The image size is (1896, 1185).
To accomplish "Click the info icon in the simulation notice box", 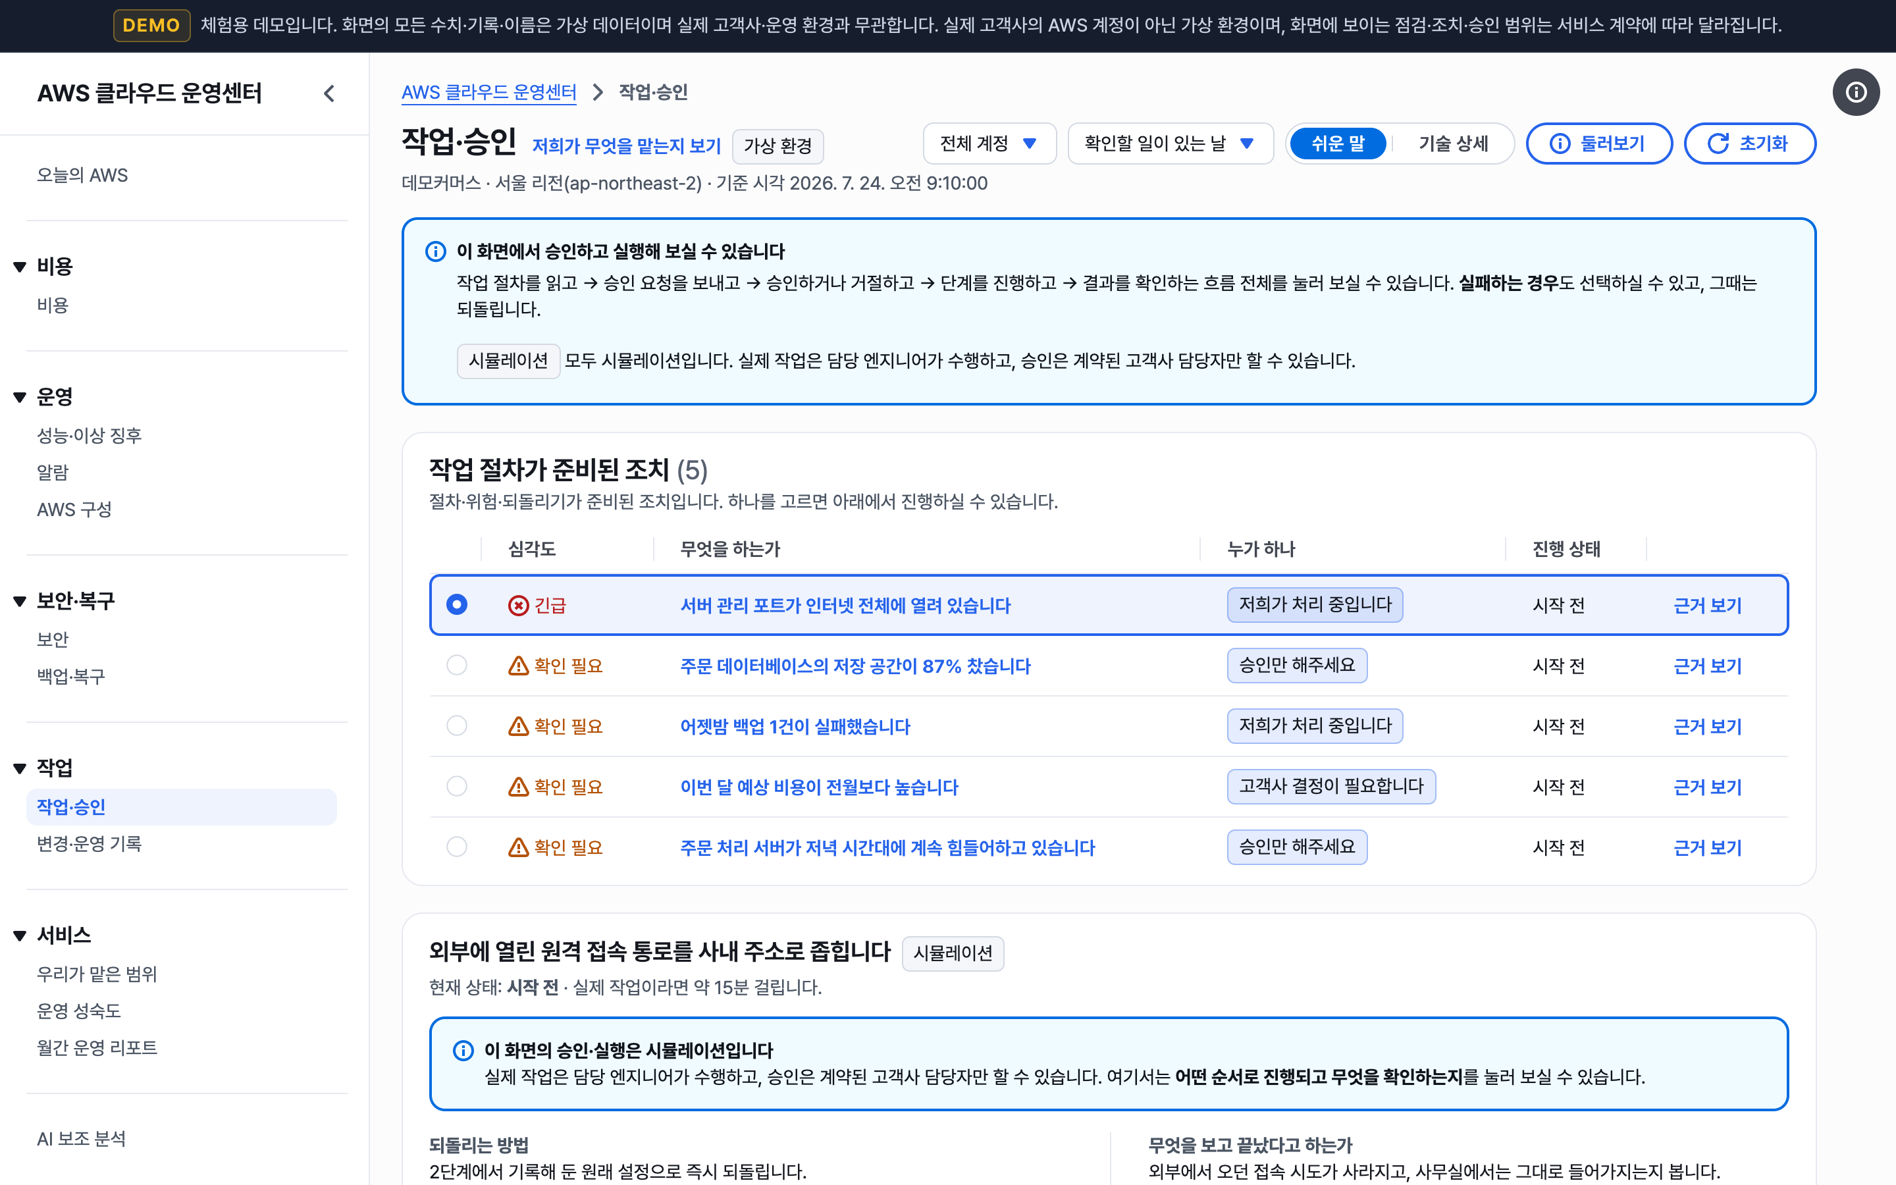I will click(x=463, y=1050).
